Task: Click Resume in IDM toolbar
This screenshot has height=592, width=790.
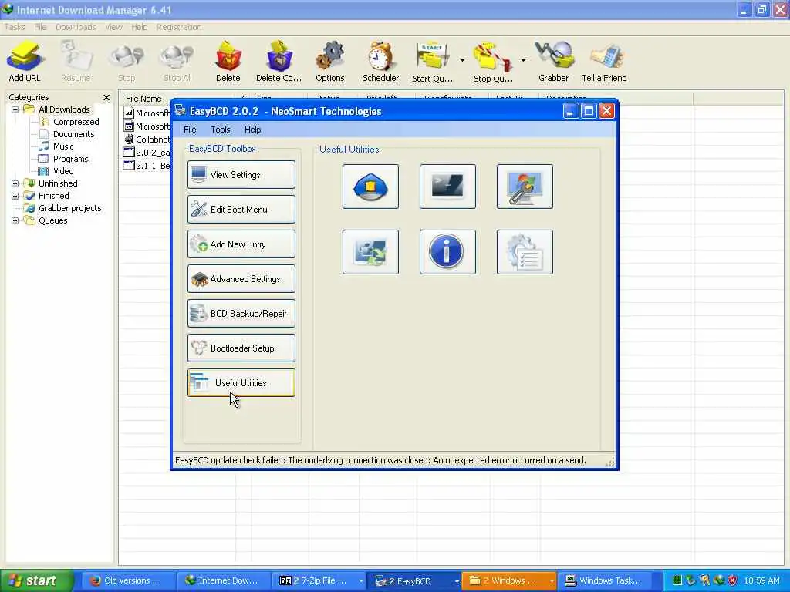Action: 76,62
